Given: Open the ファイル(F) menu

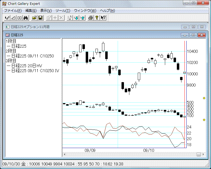Looking at the screenshot, I should tap(13, 11).
